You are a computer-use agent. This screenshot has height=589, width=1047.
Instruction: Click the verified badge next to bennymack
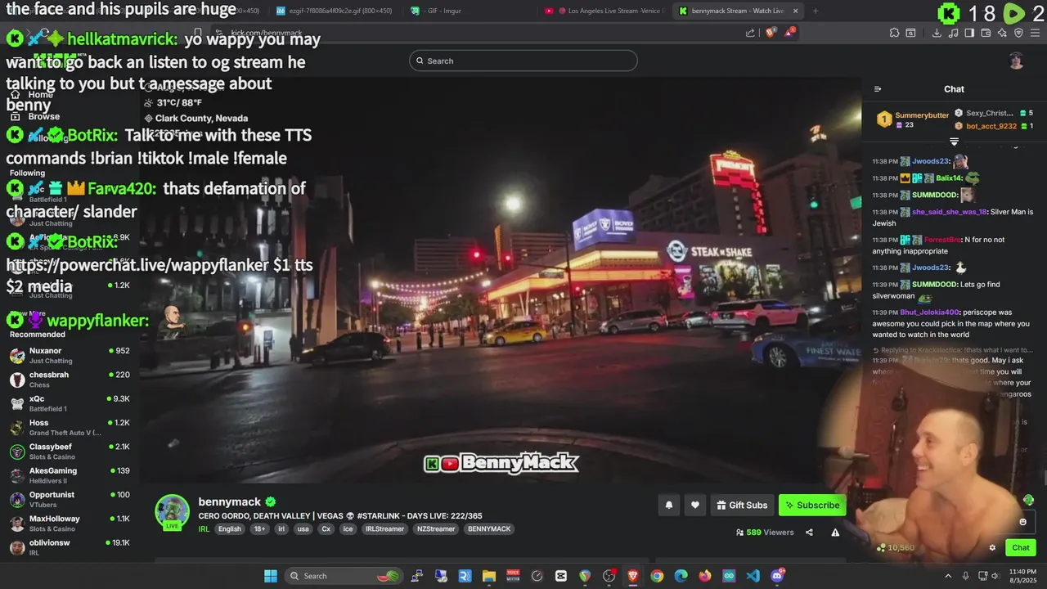coord(271,502)
